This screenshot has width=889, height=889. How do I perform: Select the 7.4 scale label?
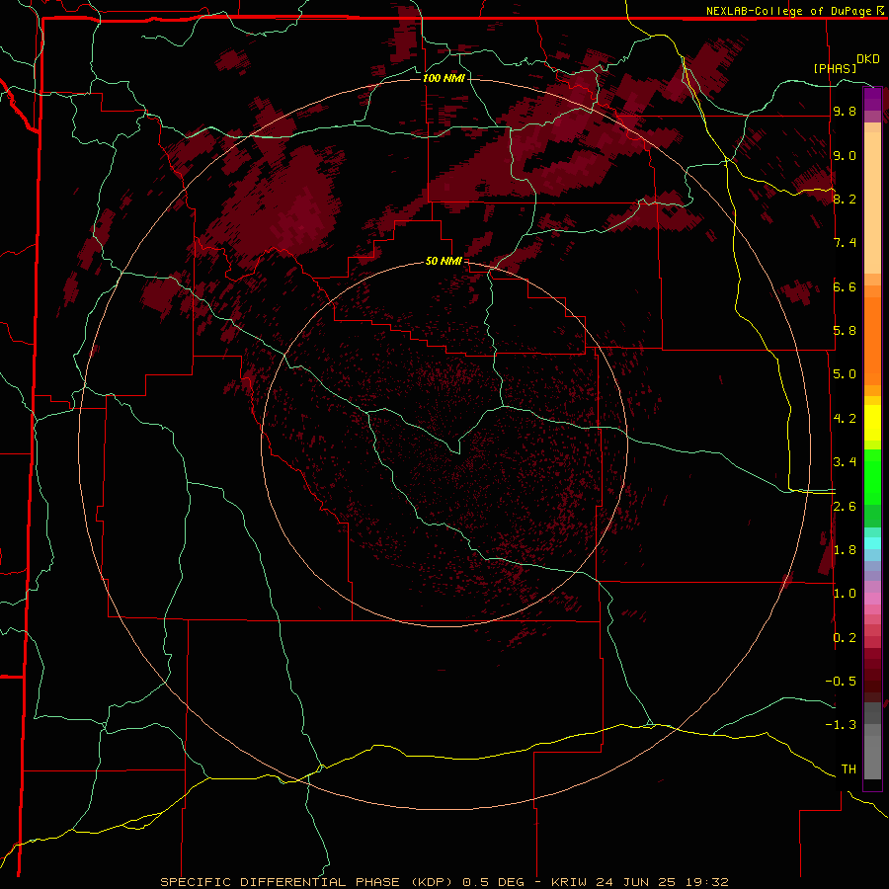pyautogui.click(x=845, y=243)
